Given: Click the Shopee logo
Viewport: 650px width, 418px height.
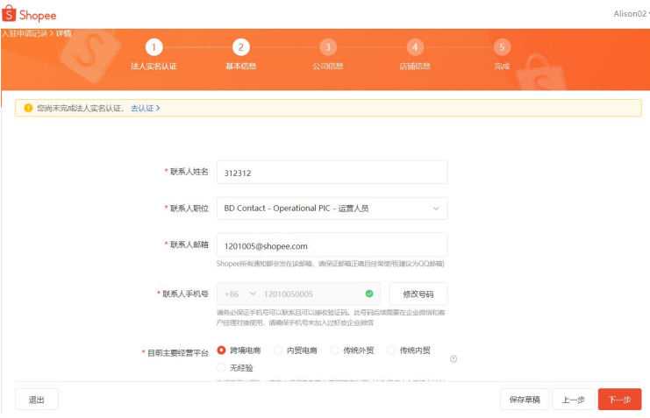Looking at the screenshot, I should point(29,14).
